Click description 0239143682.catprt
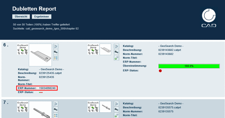 [169, 50]
